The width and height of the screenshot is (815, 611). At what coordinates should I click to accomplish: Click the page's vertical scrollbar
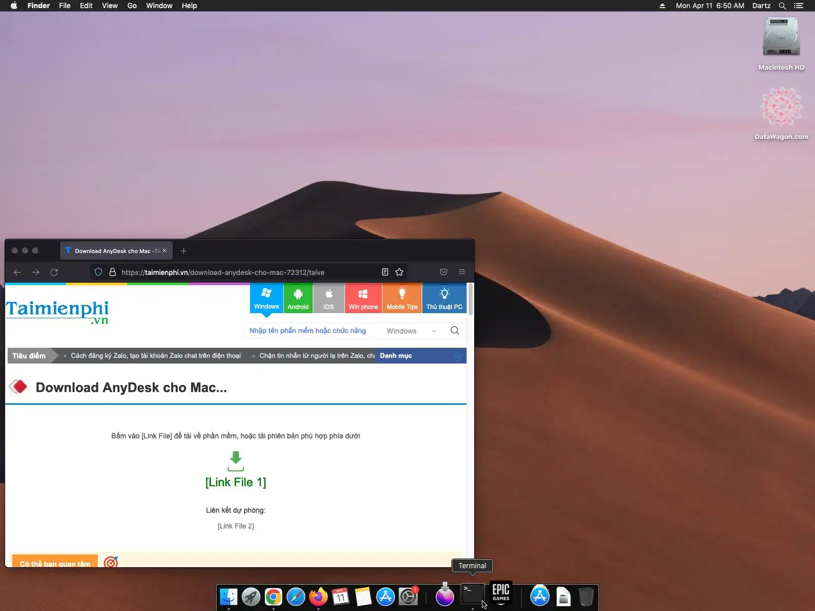(x=471, y=300)
